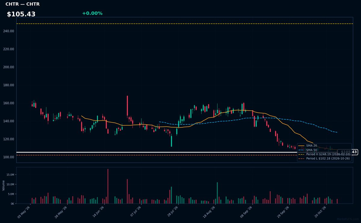
Task: Click the tallest red volume bar in June
Action: 108,186
